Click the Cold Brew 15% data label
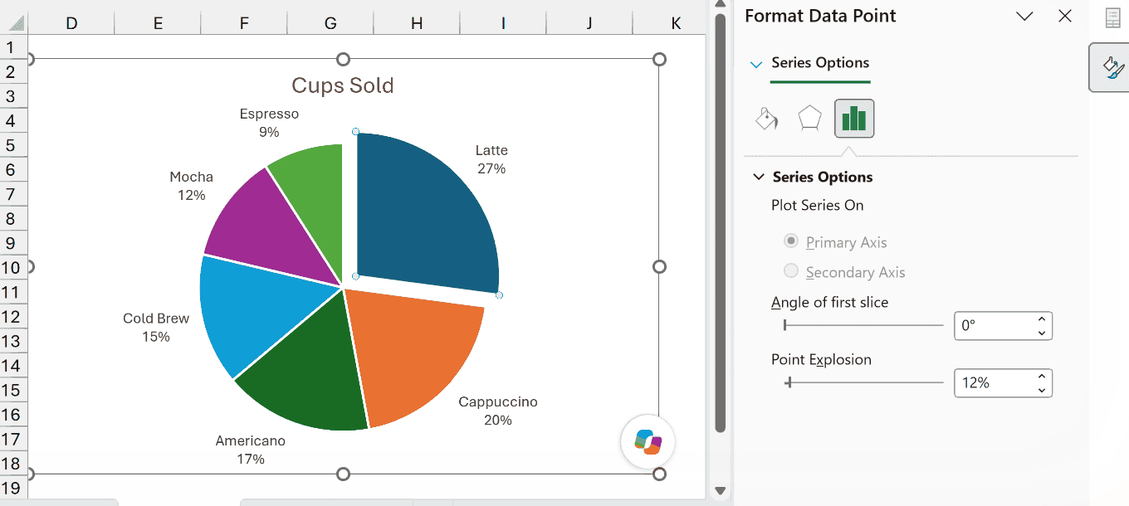1129x506 pixels. (x=156, y=328)
